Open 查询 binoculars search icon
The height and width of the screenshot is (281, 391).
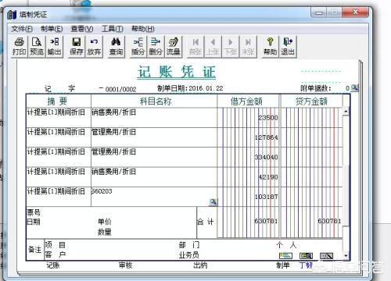(x=116, y=47)
